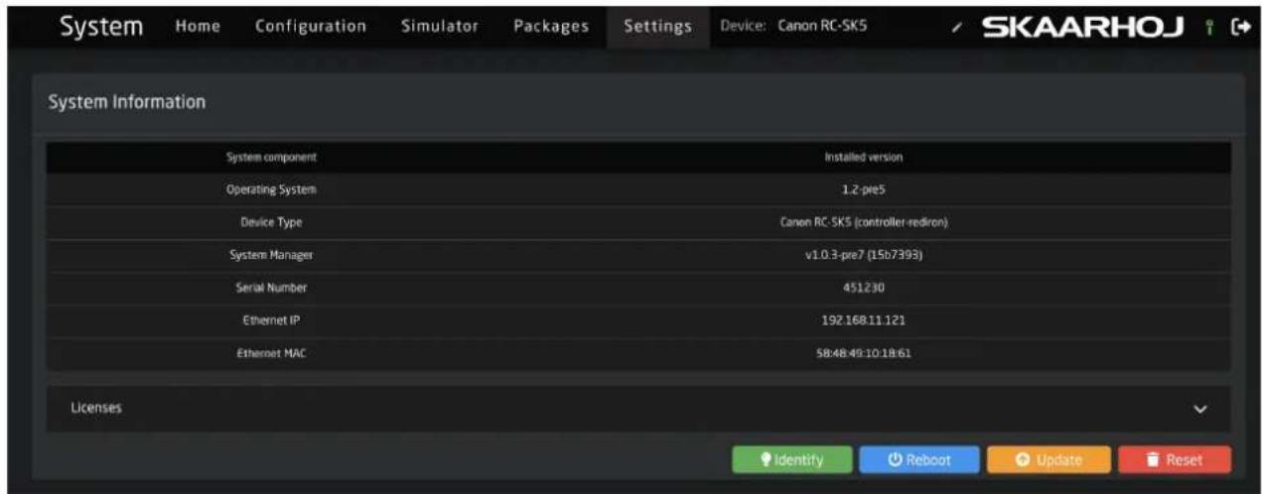Select the Settings tab
This screenshot has width=1262, height=494.
click(657, 26)
